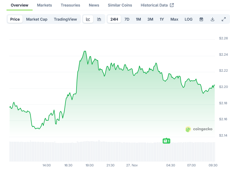Screen dimensions: 230x171
Task: Open the Markets tab
Action: pyautogui.click(x=44, y=5)
